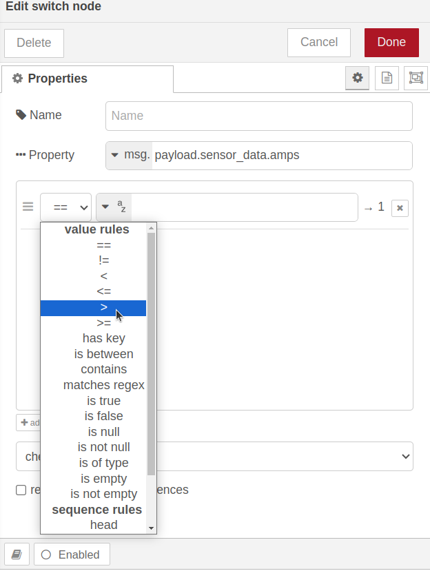
Task: Remove rule 1 with the x button
Action: point(400,208)
